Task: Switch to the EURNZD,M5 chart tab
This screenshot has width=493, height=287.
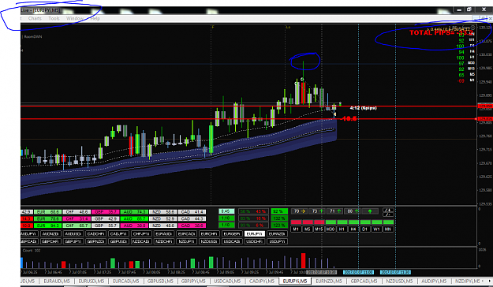Action: coord(329,281)
